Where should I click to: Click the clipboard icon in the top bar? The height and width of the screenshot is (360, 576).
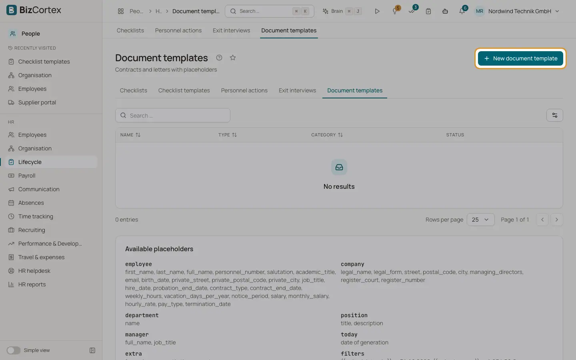[x=428, y=11]
